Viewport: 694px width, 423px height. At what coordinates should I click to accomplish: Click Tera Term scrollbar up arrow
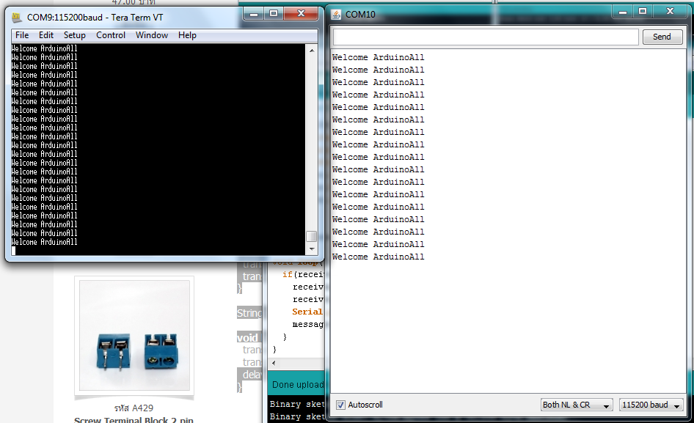[x=312, y=51]
